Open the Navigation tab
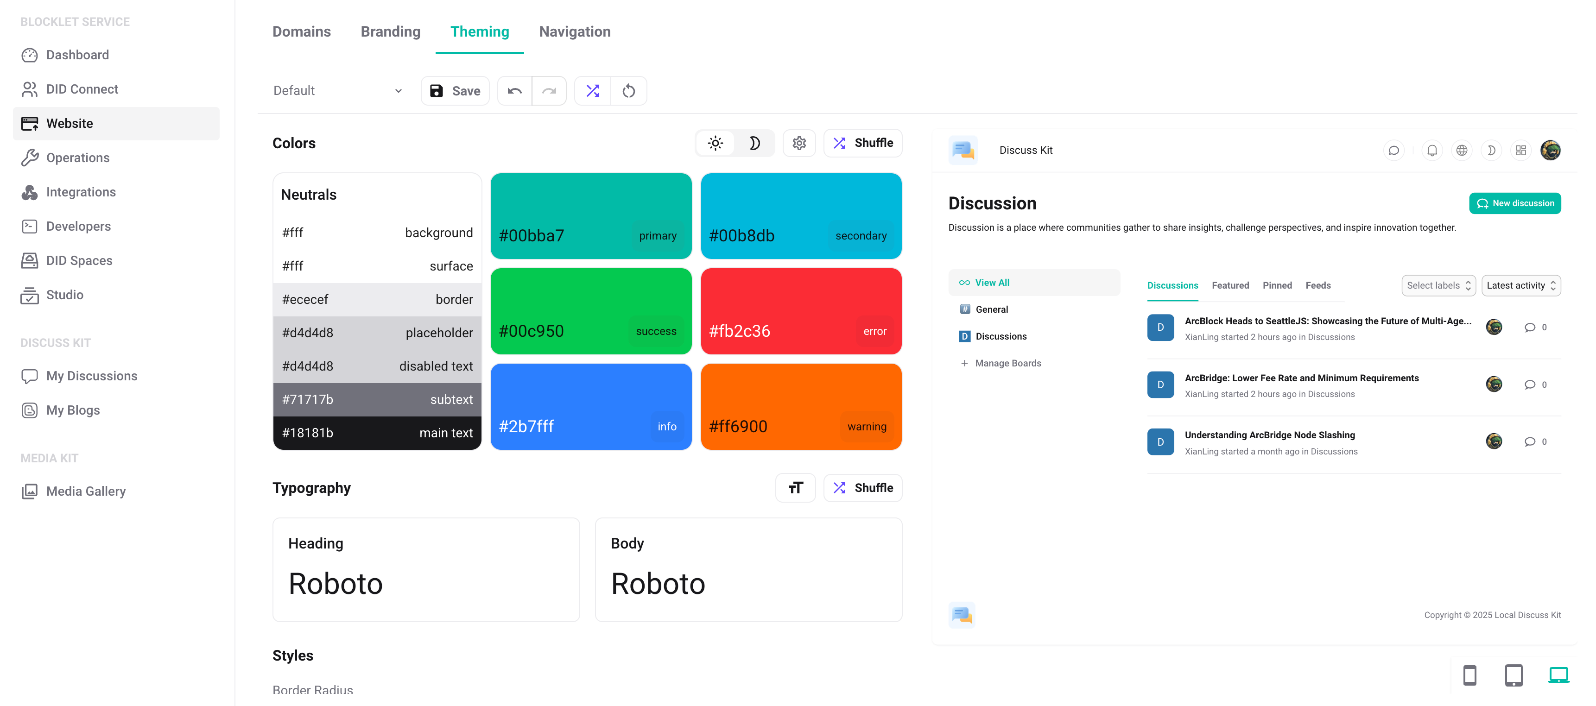 [x=574, y=32]
